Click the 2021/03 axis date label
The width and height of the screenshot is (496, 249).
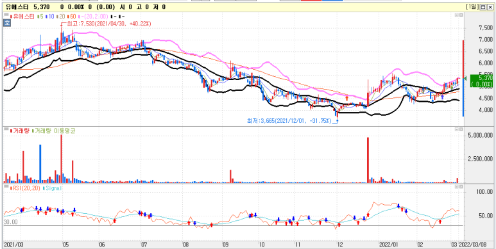pos(13,245)
